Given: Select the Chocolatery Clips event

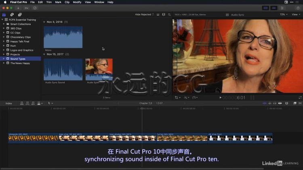Looking at the screenshot, I should pos(20,37).
